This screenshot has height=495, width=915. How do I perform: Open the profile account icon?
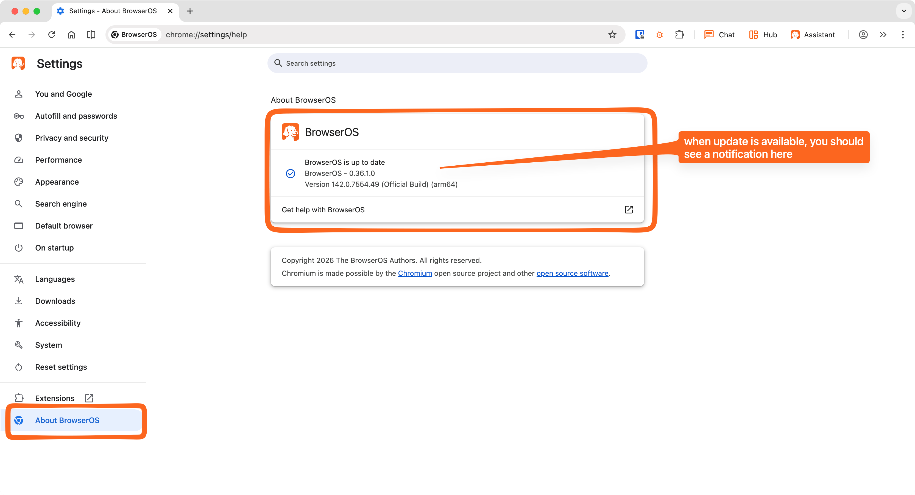[x=863, y=34]
